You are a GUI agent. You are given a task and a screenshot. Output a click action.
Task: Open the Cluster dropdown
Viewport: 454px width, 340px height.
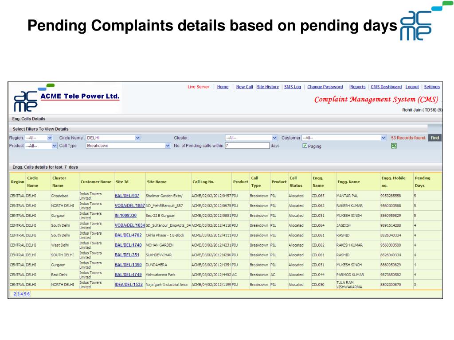click(x=251, y=138)
